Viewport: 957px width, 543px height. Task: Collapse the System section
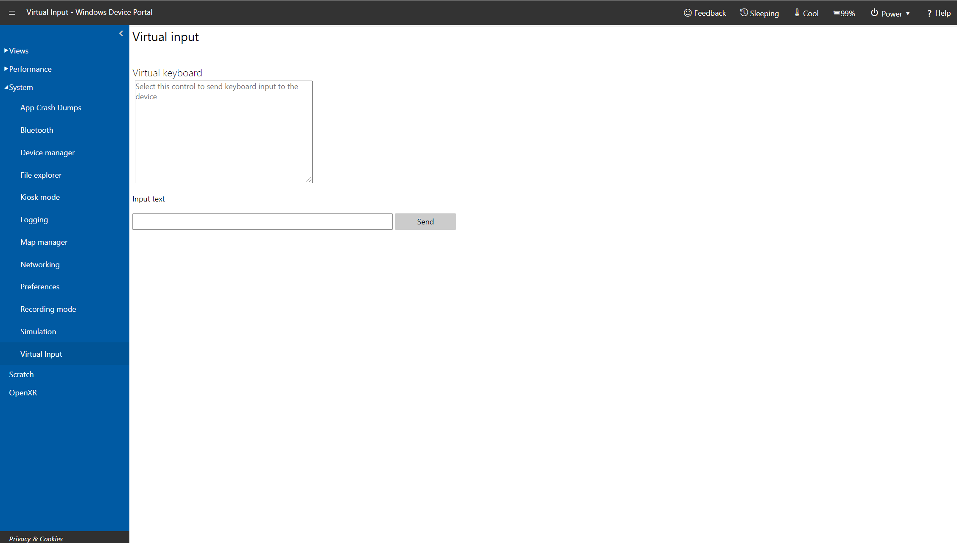click(6, 87)
